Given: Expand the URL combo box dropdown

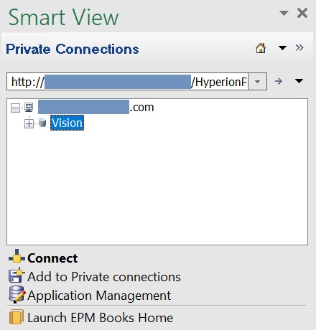Looking at the screenshot, I should click(x=258, y=82).
